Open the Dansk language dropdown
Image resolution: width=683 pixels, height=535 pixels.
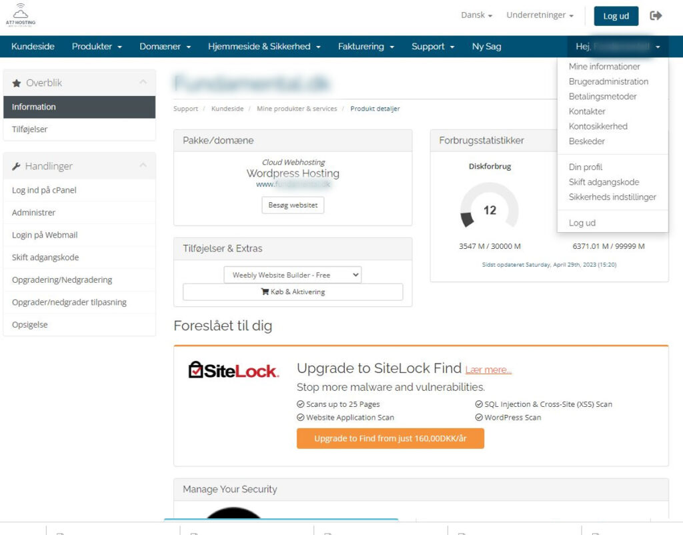(x=476, y=15)
